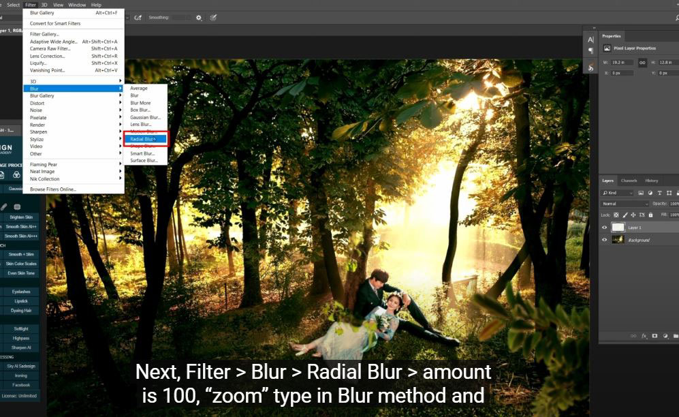This screenshot has width=679, height=417.
Task: Switch to the Channels tab
Action: (629, 181)
